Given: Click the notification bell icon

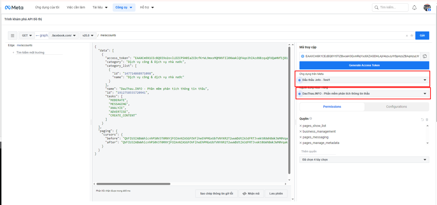Looking at the screenshot, I should tap(414, 8).
